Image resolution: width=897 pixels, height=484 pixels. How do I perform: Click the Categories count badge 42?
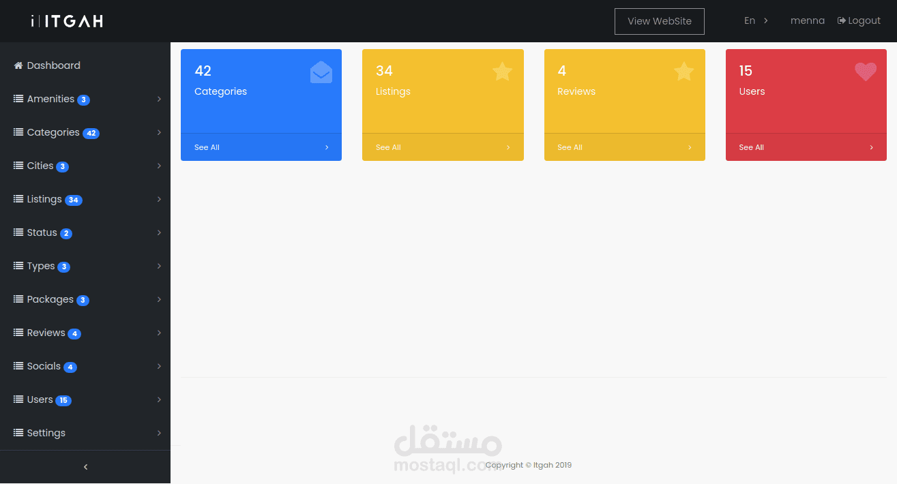tap(91, 134)
